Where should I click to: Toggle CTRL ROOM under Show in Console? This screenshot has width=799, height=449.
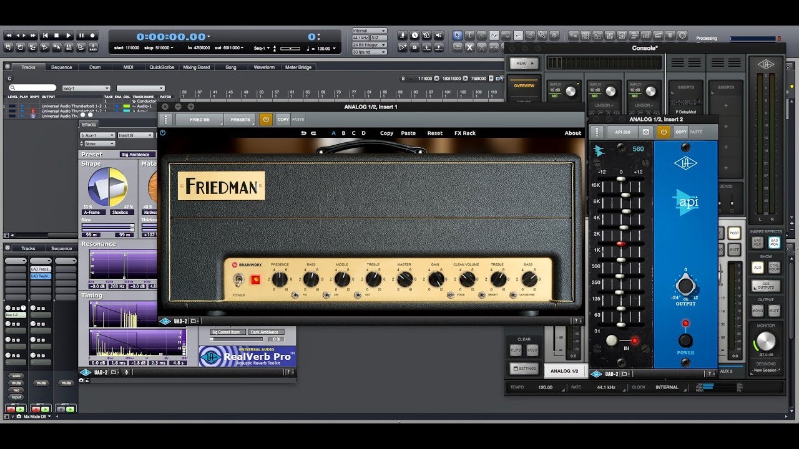(x=774, y=267)
